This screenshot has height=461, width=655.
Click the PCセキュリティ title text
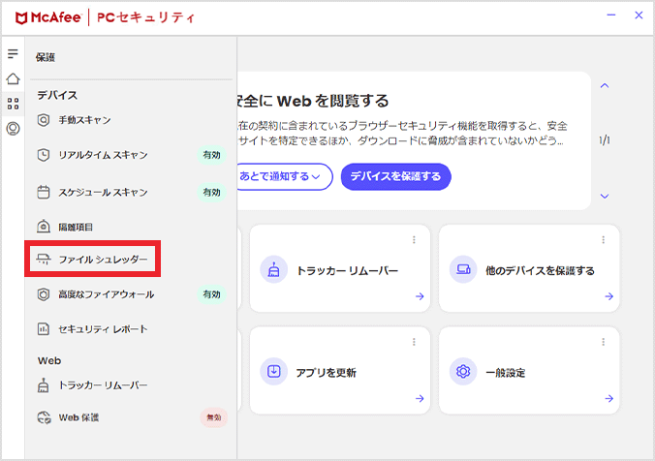coord(145,17)
